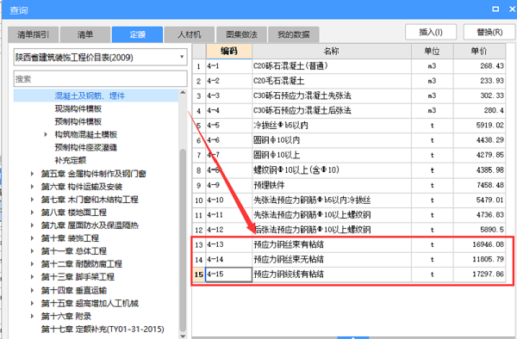This screenshot has width=517, height=339.
Task: Click the 替换(R) button
Action: point(489,32)
